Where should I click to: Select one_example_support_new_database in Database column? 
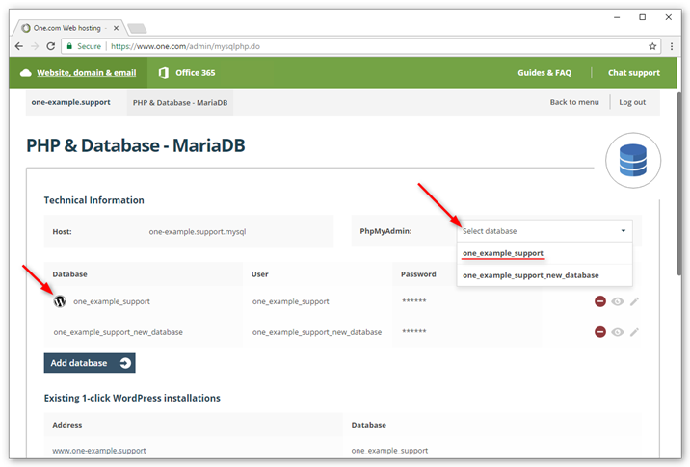pos(118,332)
